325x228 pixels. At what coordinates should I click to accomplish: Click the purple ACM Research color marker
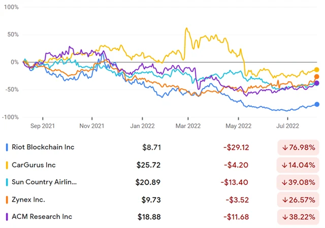6,216
